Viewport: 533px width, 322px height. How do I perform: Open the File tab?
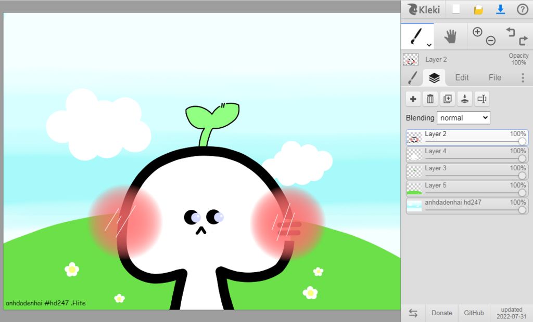[x=495, y=78]
